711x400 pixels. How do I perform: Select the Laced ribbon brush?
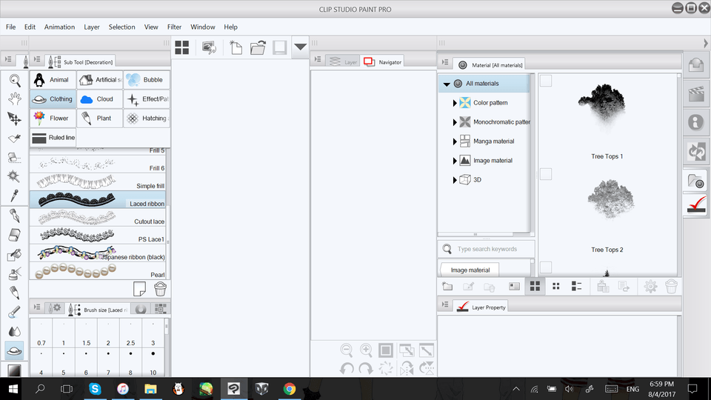coord(99,199)
